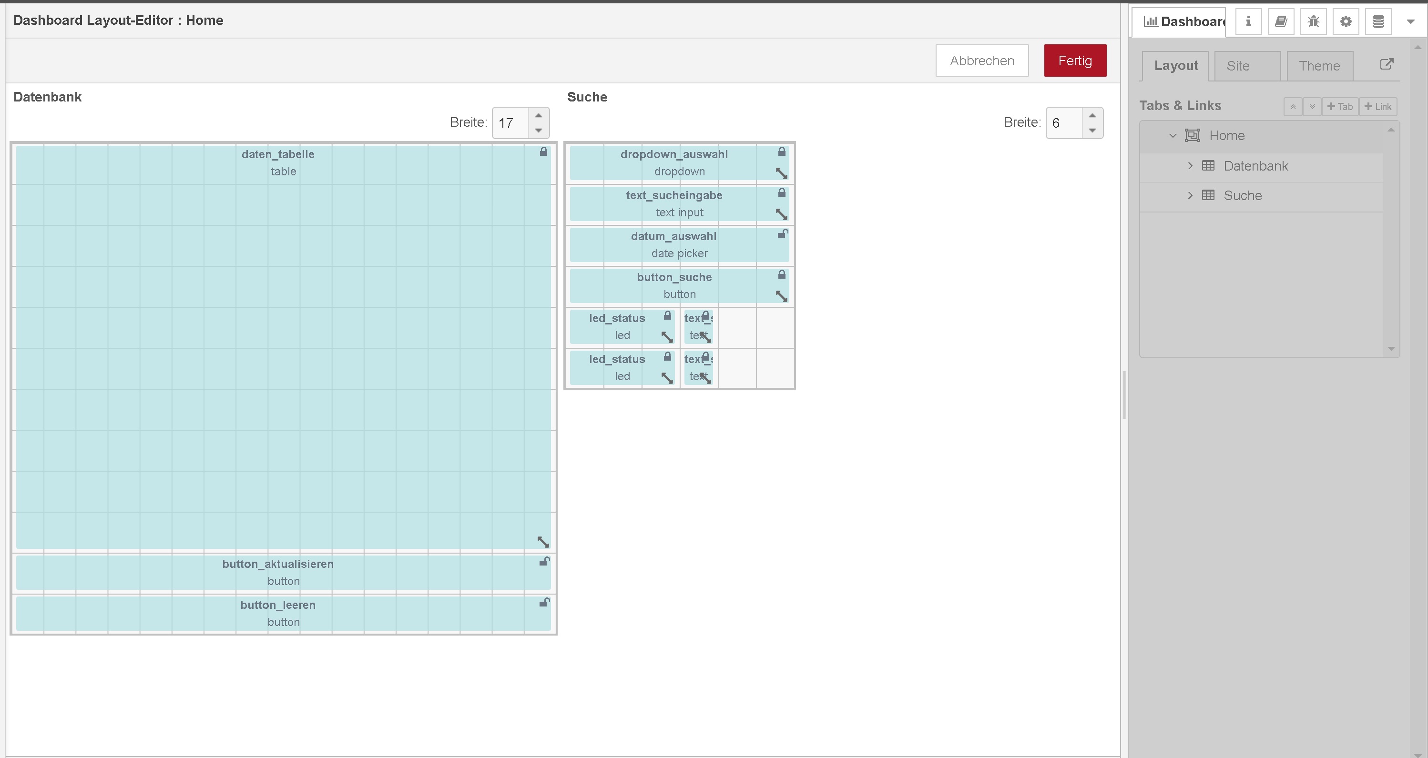Increase Datenbank Breite with up arrow

click(x=538, y=115)
